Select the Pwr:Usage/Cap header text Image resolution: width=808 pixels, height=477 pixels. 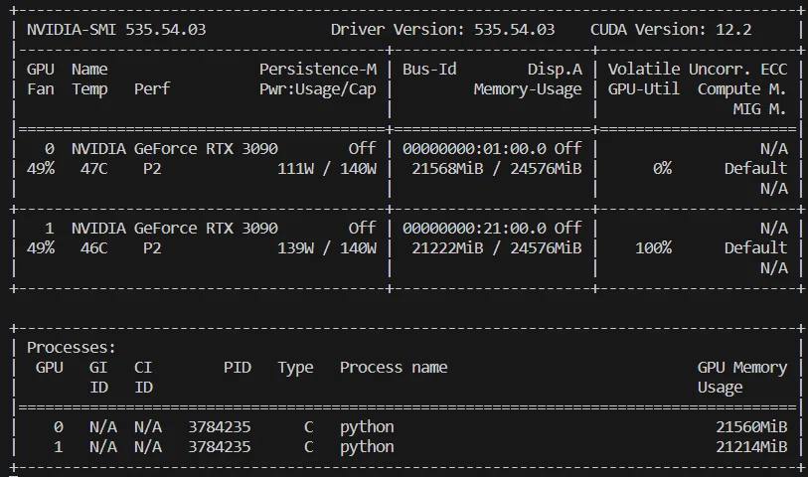click(x=318, y=89)
